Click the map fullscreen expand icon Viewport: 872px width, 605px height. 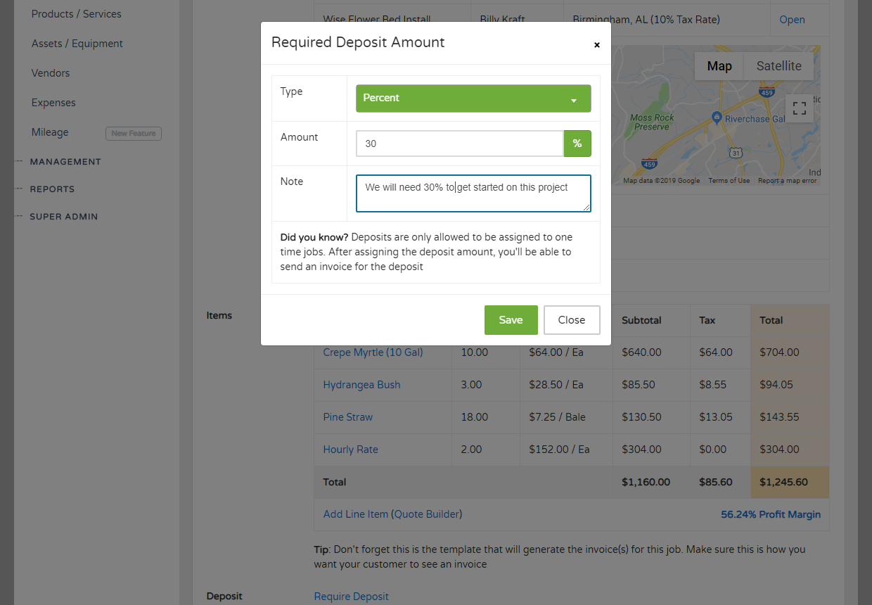(x=799, y=108)
